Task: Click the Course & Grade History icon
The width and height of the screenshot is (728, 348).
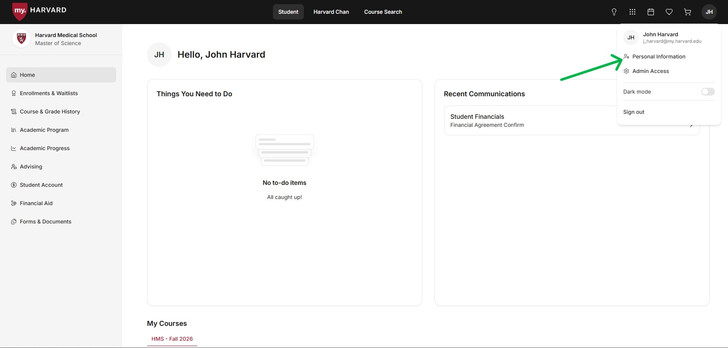Action: 14,112
